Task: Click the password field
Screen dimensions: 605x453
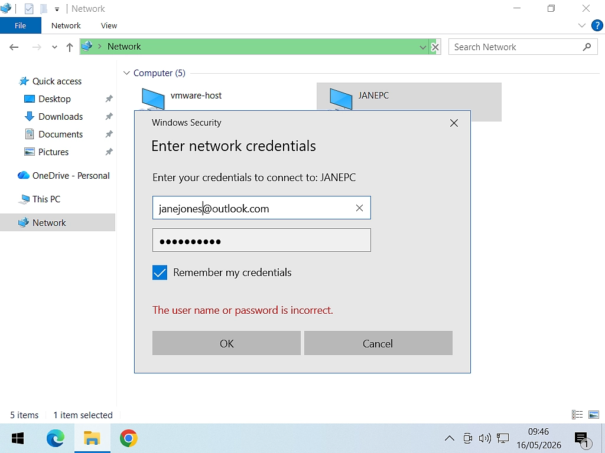Action: point(262,241)
